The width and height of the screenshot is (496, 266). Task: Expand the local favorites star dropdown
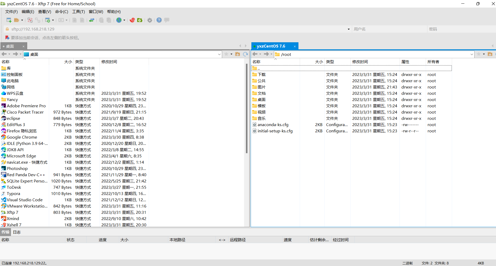[x=231, y=54]
